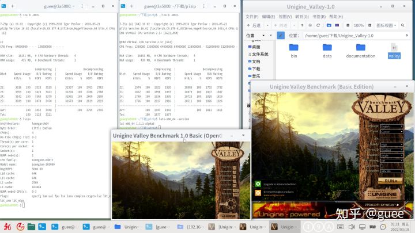Select the data folder

tap(327, 51)
